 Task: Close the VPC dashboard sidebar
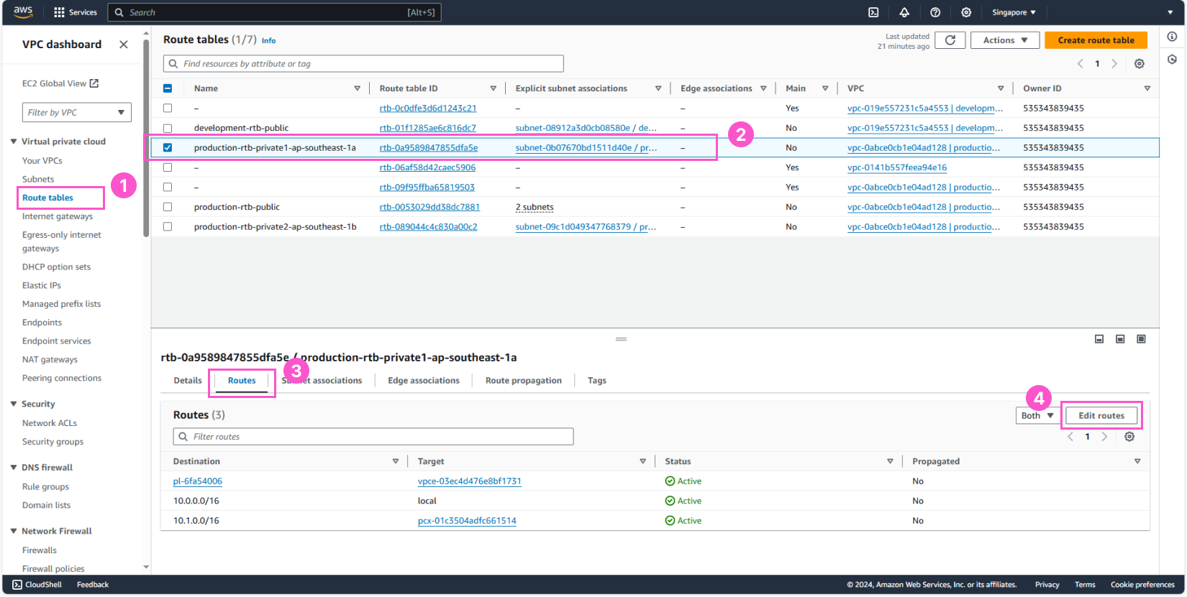coord(124,45)
